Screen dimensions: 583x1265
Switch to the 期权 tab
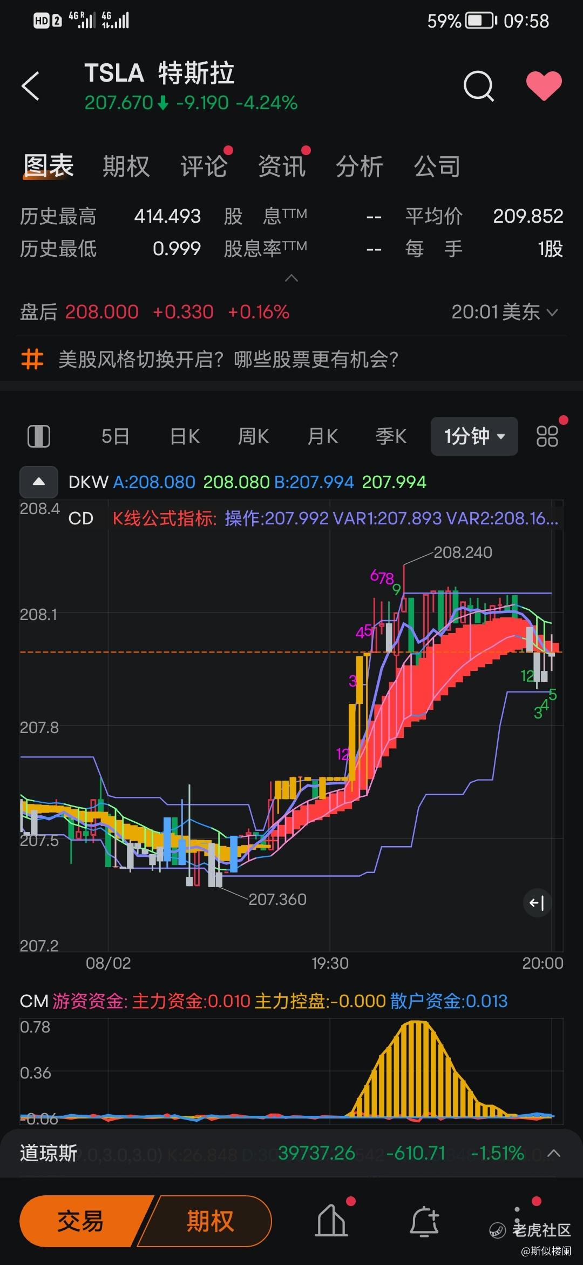126,166
